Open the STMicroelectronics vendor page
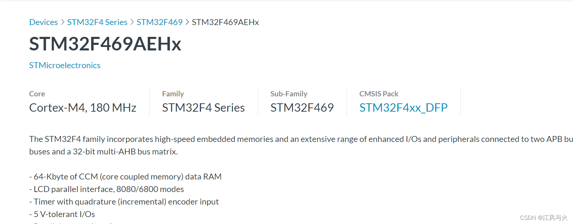Image resolution: width=573 pixels, height=224 pixels. (64, 65)
